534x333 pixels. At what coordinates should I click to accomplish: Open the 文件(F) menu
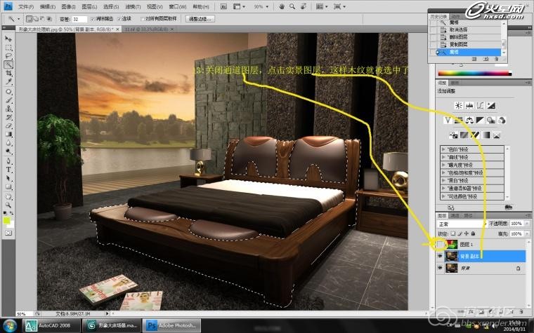pyautogui.click(x=26, y=6)
